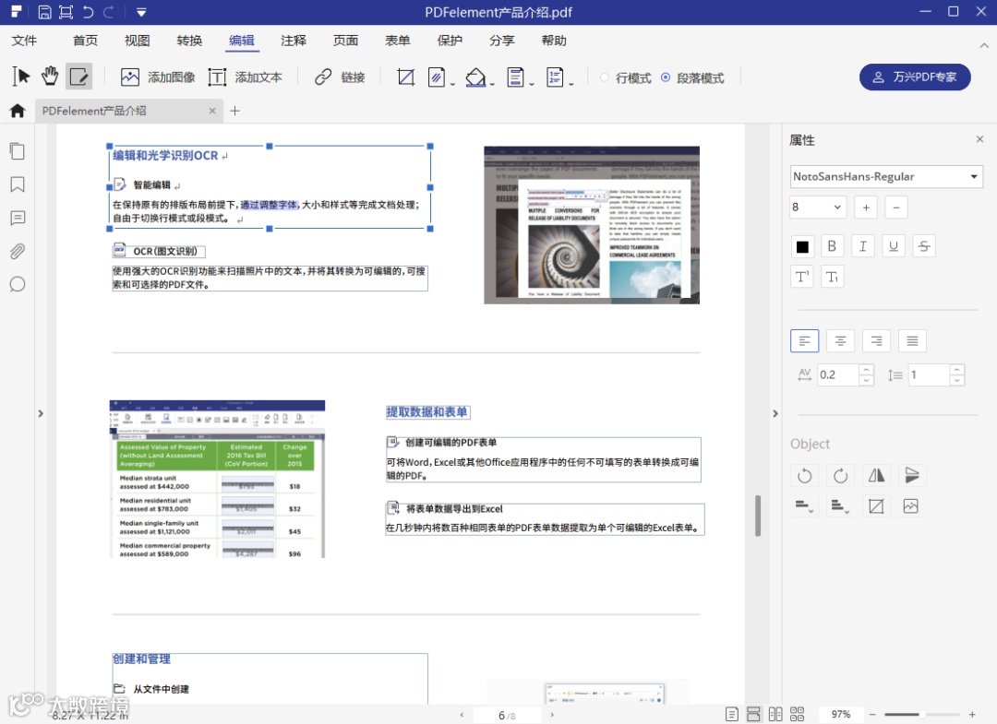
Task: Align text right
Action: tap(876, 341)
